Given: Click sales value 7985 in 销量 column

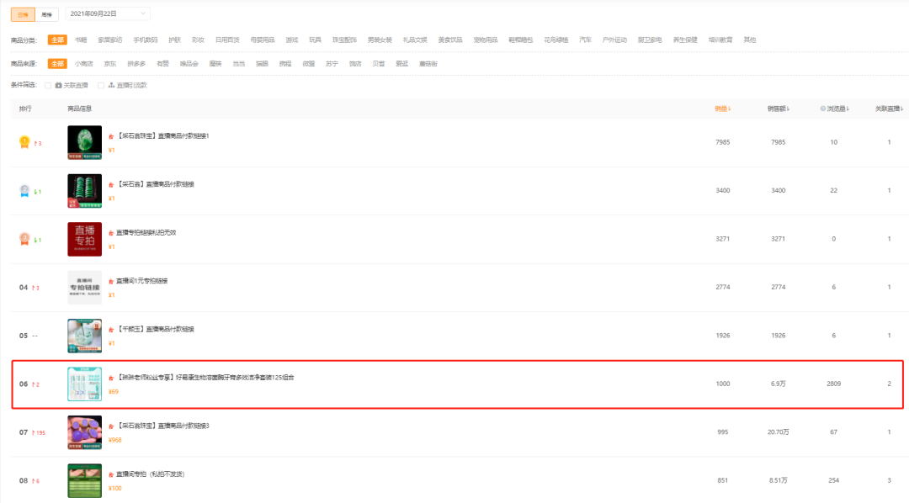Looking at the screenshot, I should point(722,142).
